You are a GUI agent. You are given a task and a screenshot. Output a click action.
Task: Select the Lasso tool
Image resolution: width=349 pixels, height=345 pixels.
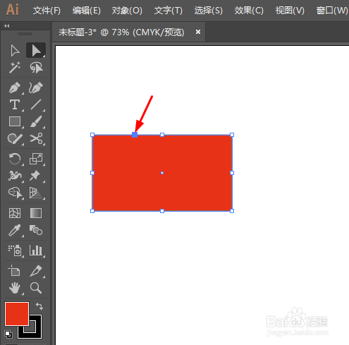click(36, 68)
